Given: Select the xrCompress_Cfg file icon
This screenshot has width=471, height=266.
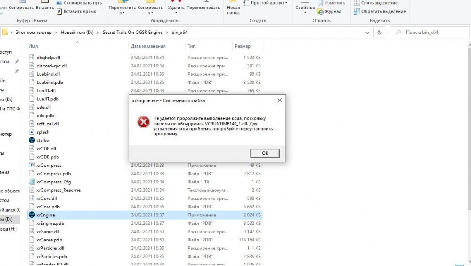Looking at the screenshot, I should click(x=32, y=182).
